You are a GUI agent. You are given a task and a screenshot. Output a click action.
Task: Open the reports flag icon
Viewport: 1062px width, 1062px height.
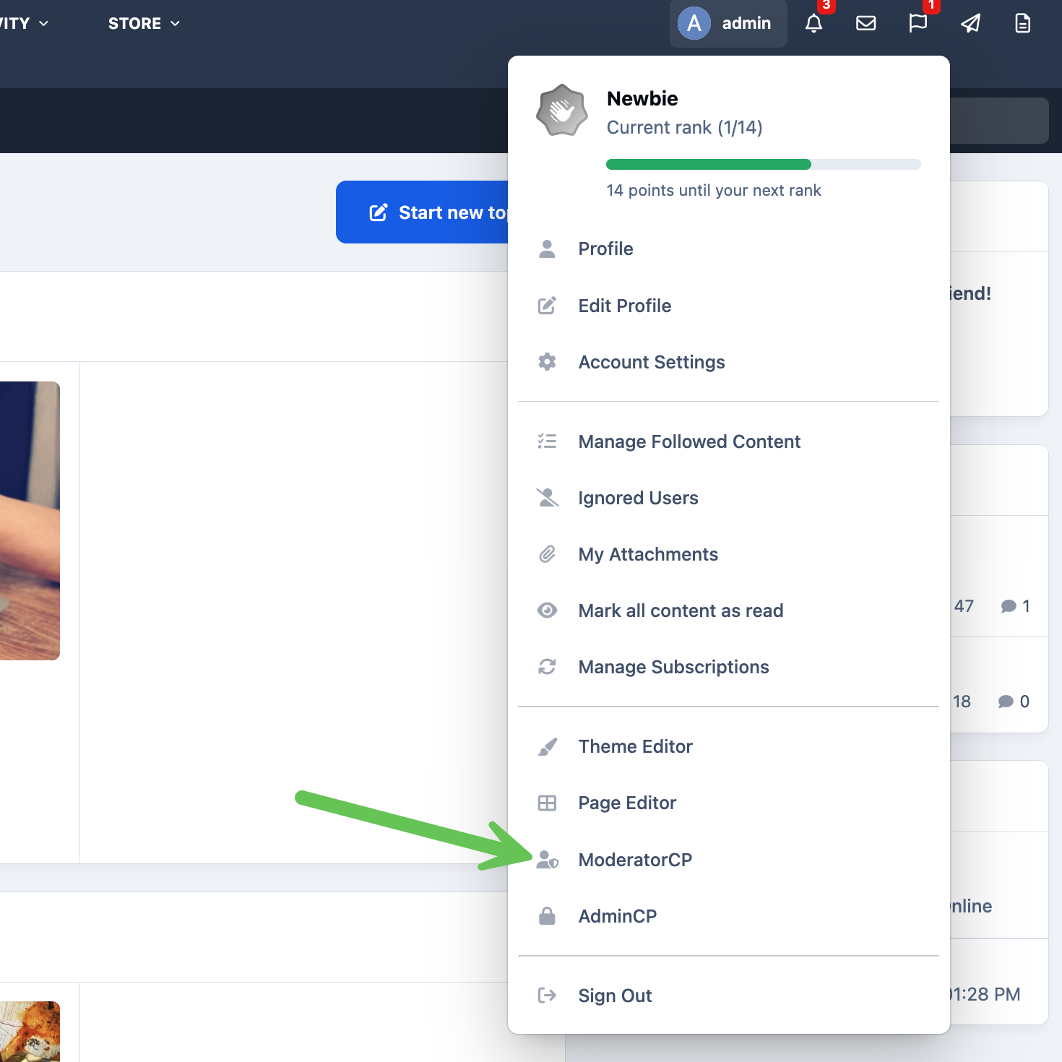pyautogui.click(x=918, y=23)
